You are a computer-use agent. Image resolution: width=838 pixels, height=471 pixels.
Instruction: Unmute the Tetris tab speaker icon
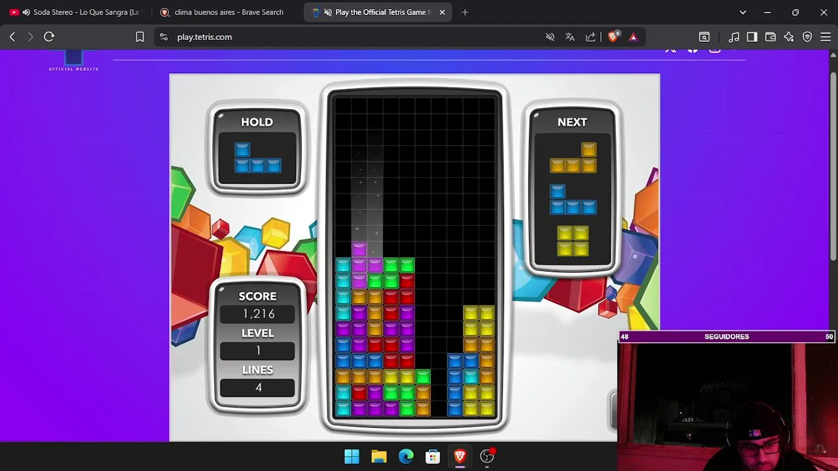[x=327, y=12]
